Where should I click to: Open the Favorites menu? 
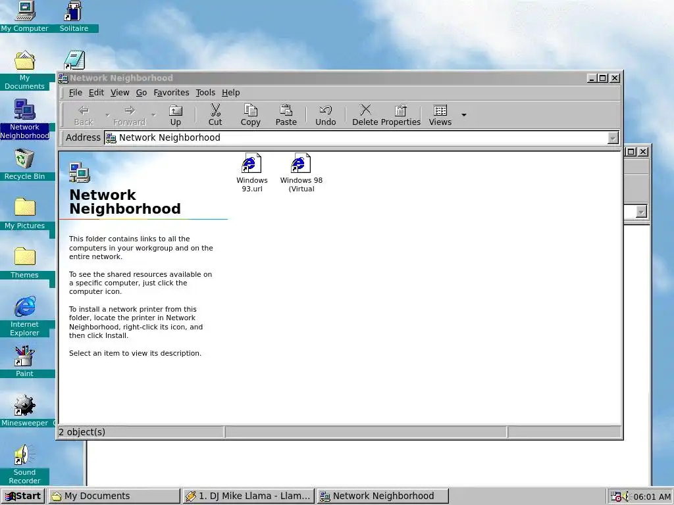[x=171, y=92]
